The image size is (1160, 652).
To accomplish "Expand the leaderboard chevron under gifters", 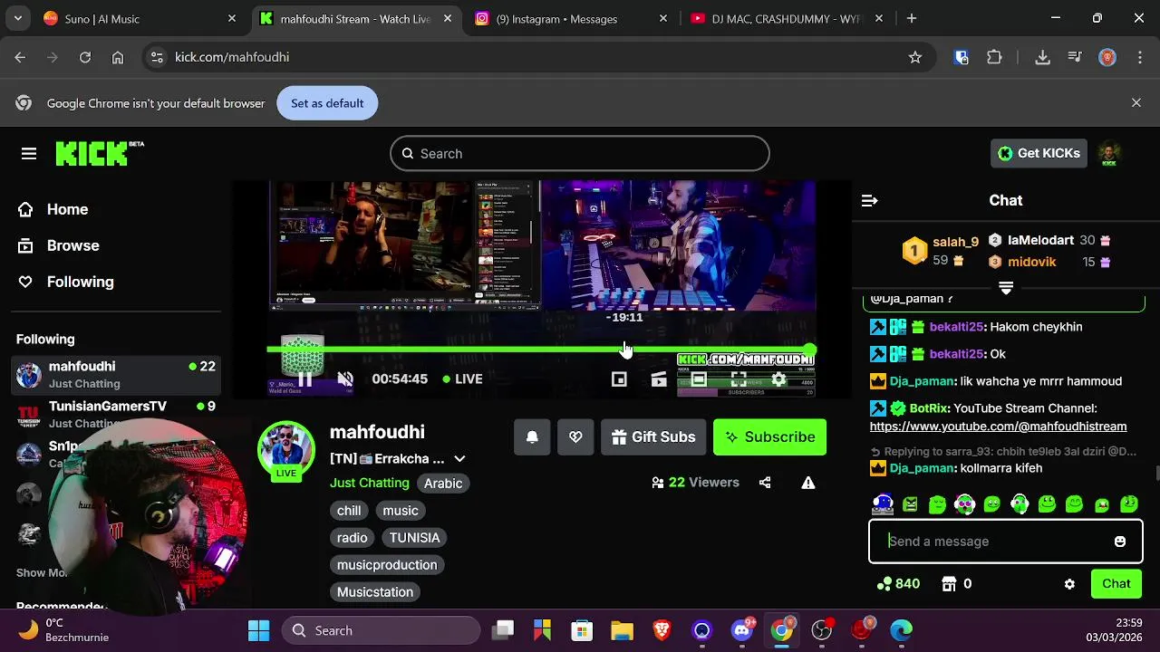I will click(x=1006, y=287).
